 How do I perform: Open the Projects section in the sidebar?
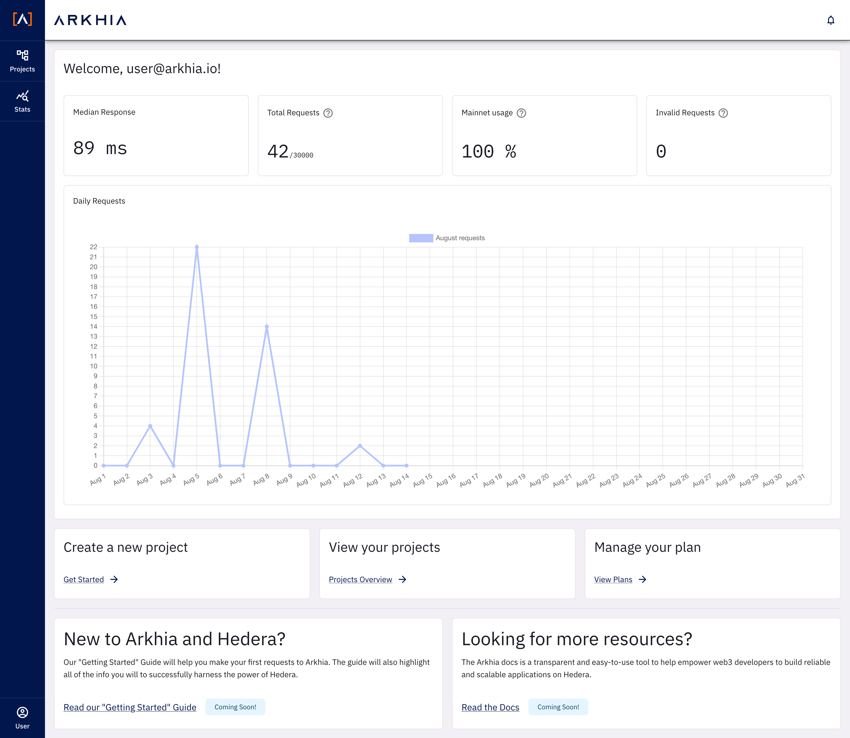22,61
